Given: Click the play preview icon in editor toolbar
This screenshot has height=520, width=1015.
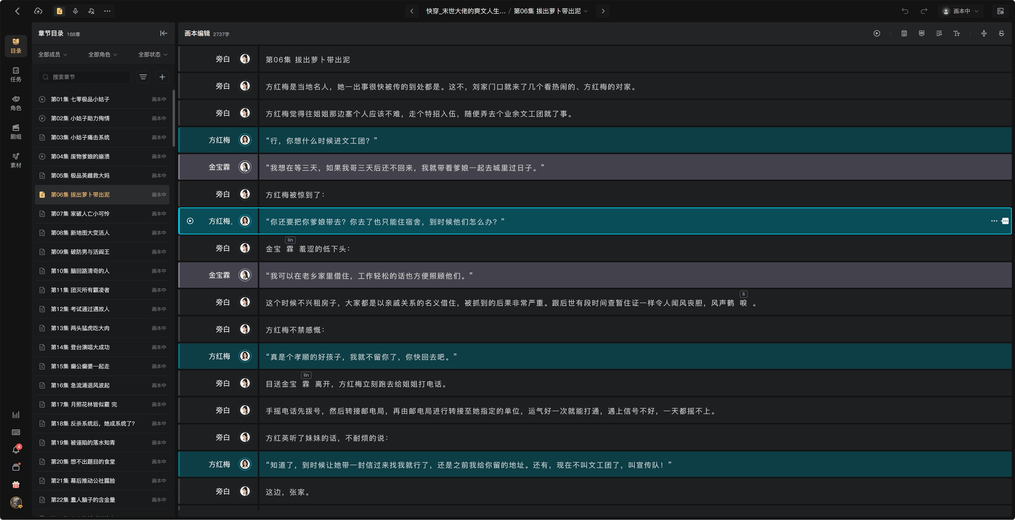Looking at the screenshot, I should tap(877, 34).
